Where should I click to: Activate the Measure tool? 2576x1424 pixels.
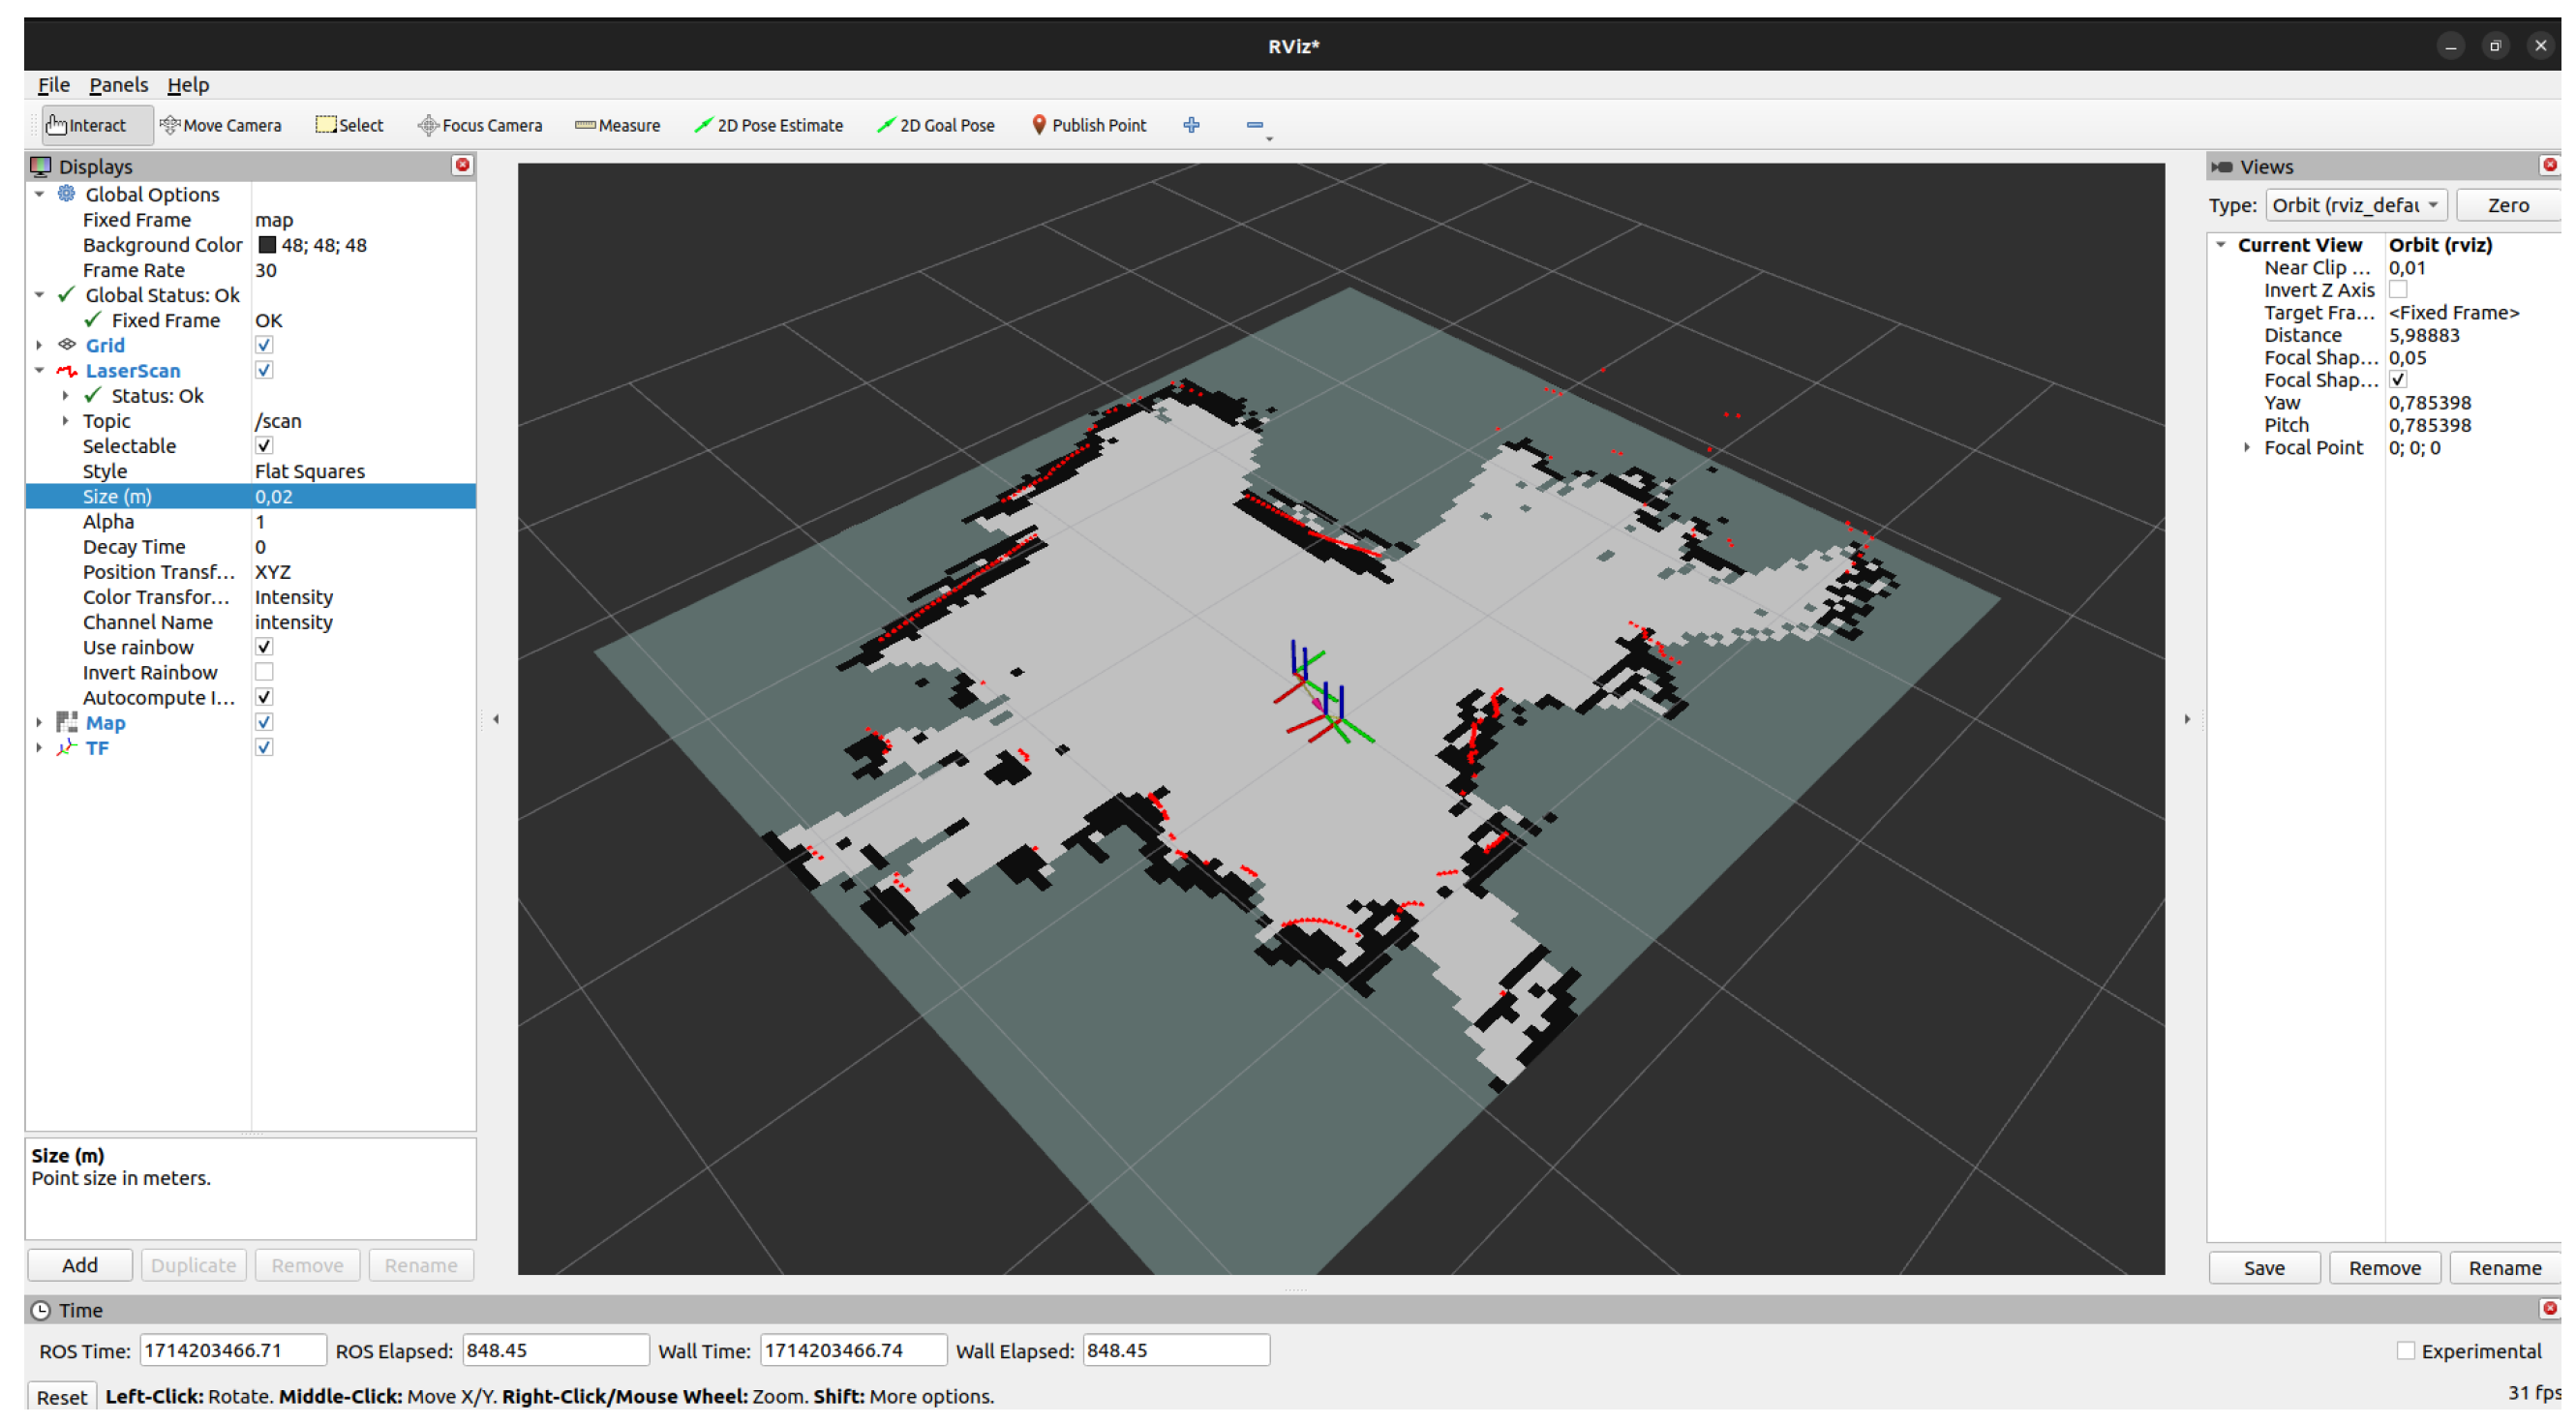tap(617, 126)
